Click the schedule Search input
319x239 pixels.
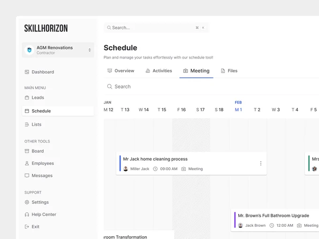(x=212, y=87)
